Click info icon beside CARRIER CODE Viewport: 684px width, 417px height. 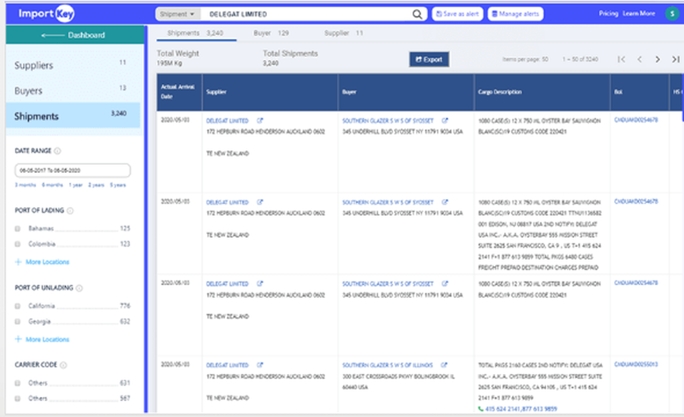tap(63, 365)
